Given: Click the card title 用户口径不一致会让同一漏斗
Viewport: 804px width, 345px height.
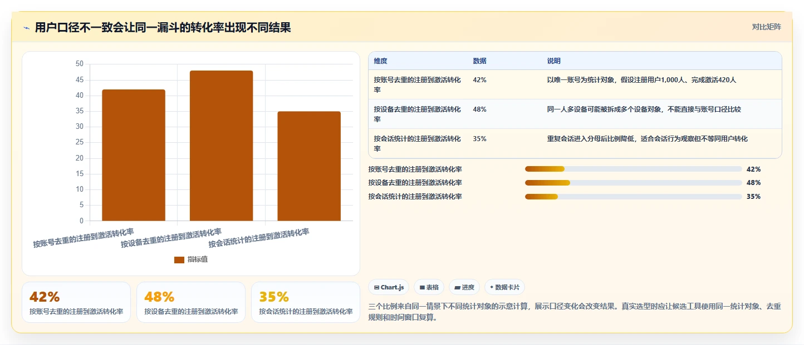Looking at the screenshot, I should pyautogui.click(x=163, y=28).
